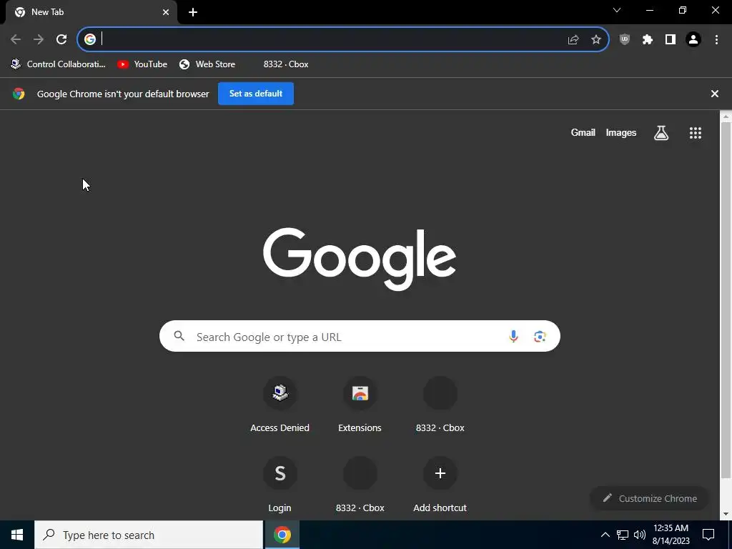Search by image with Lens icon
The image size is (732, 549).
point(540,336)
